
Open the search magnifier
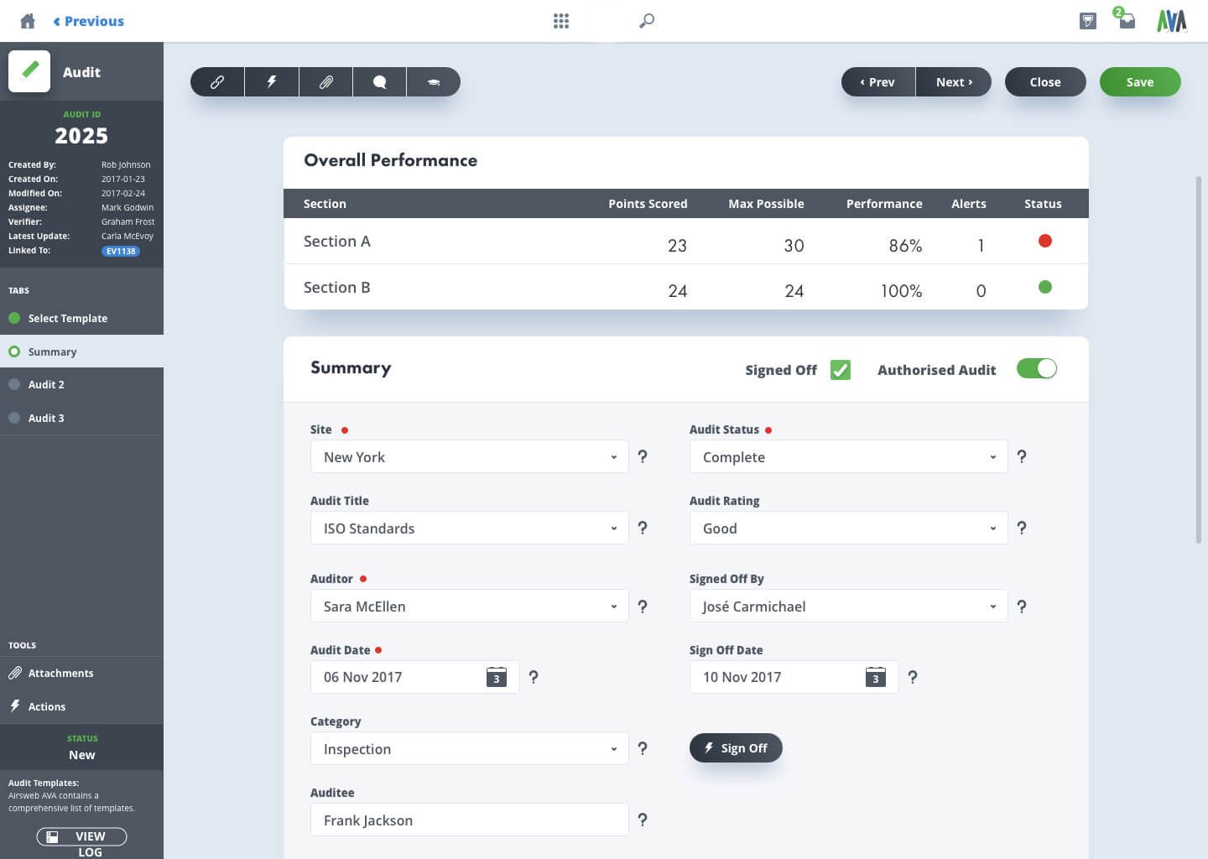tap(647, 21)
